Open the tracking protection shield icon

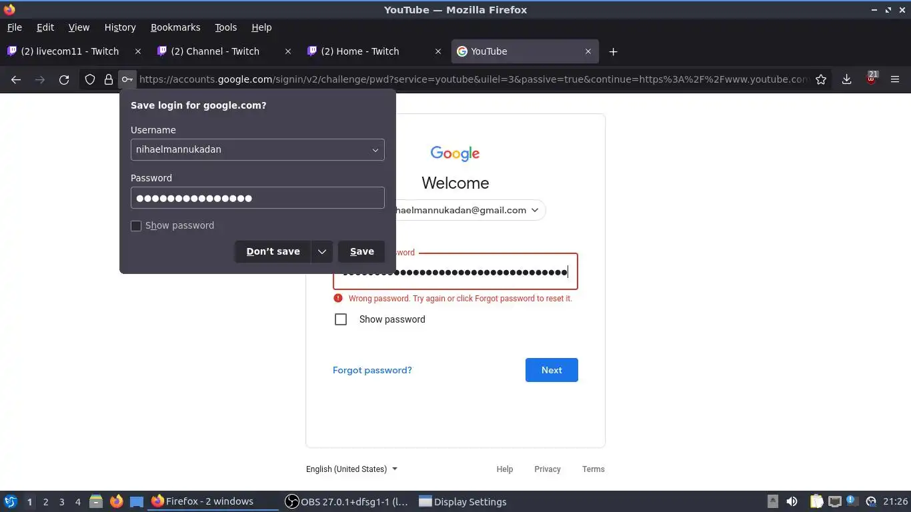pos(90,79)
